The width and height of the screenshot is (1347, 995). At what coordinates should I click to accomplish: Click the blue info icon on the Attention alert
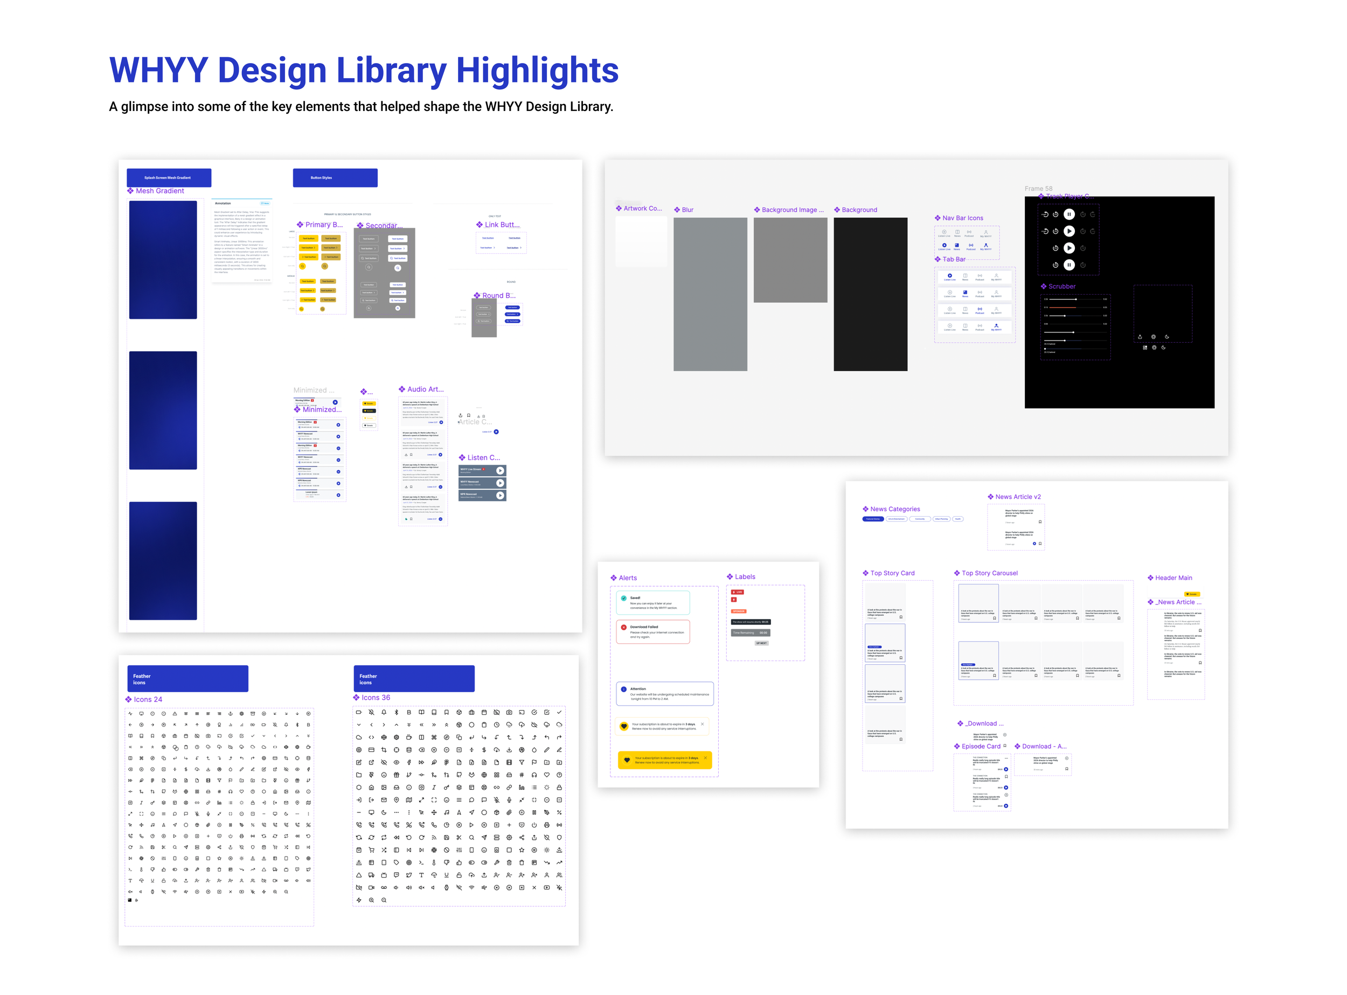[623, 689]
